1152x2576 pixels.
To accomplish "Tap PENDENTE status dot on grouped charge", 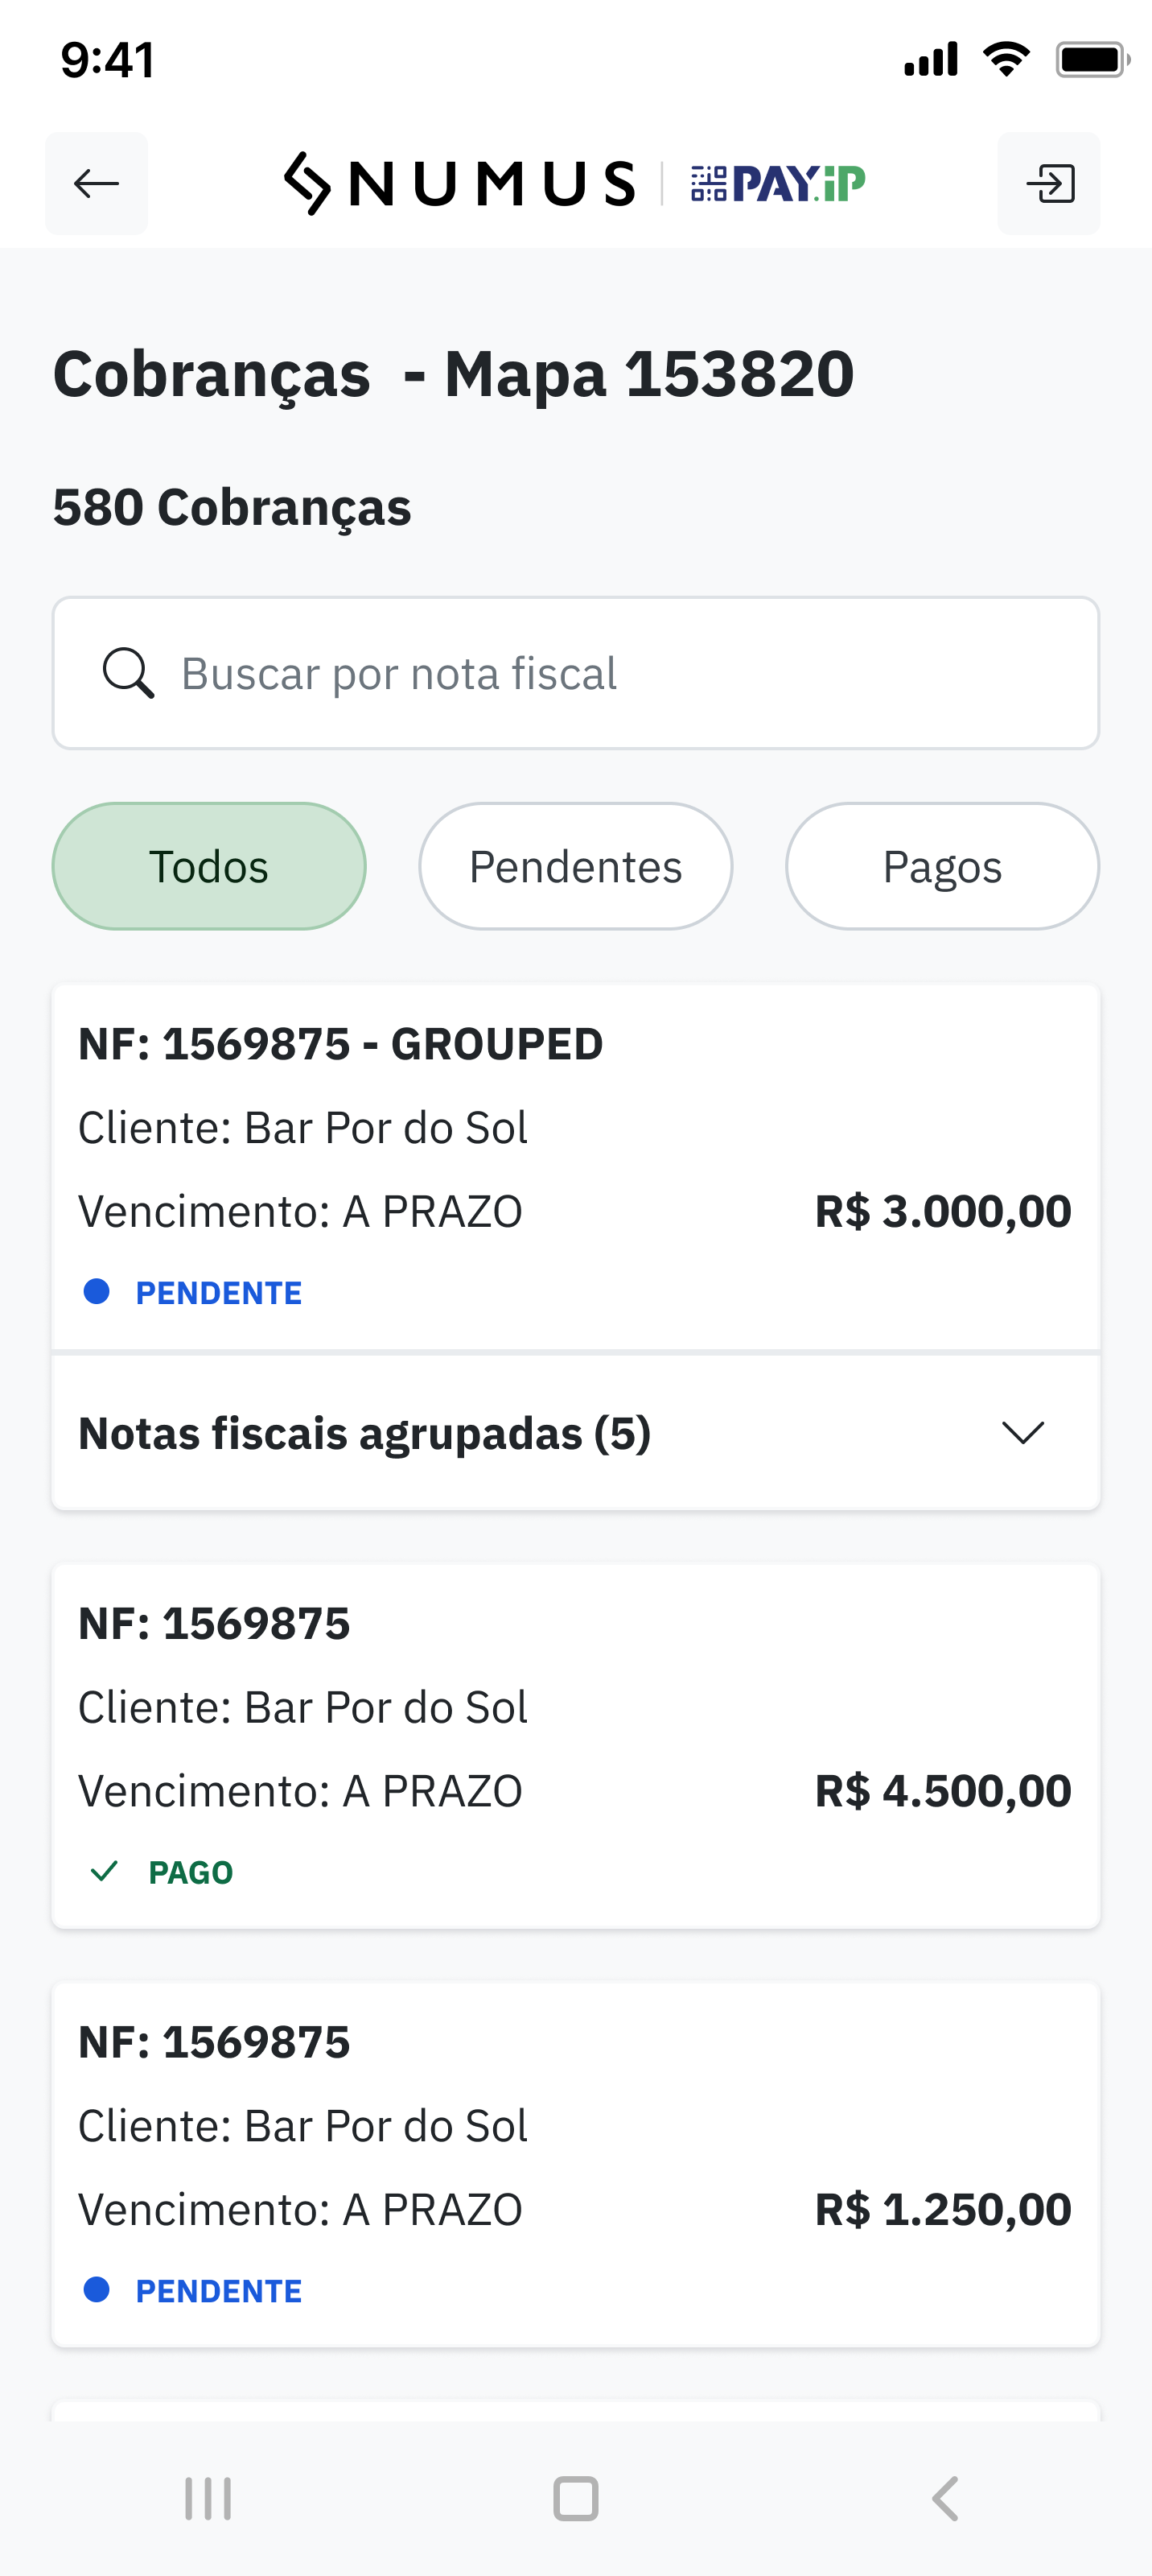I will pos(97,1292).
